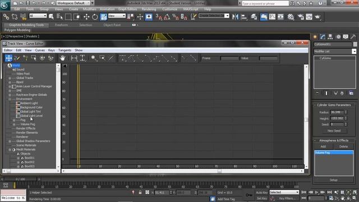Click the New Seed button
The width and height of the screenshot is (359, 202).
point(334,131)
